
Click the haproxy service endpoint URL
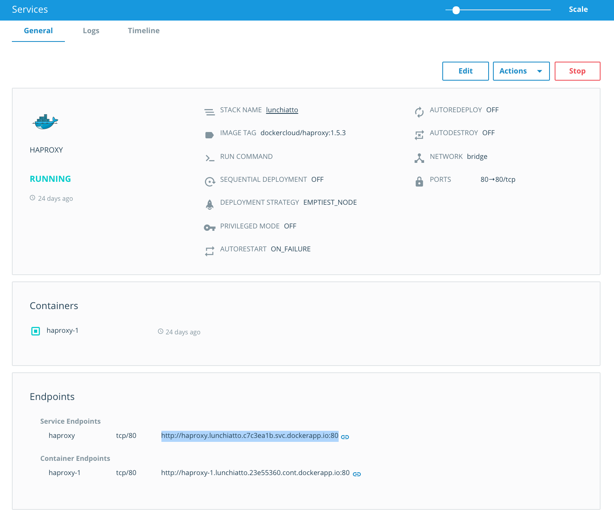click(x=250, y=436)
